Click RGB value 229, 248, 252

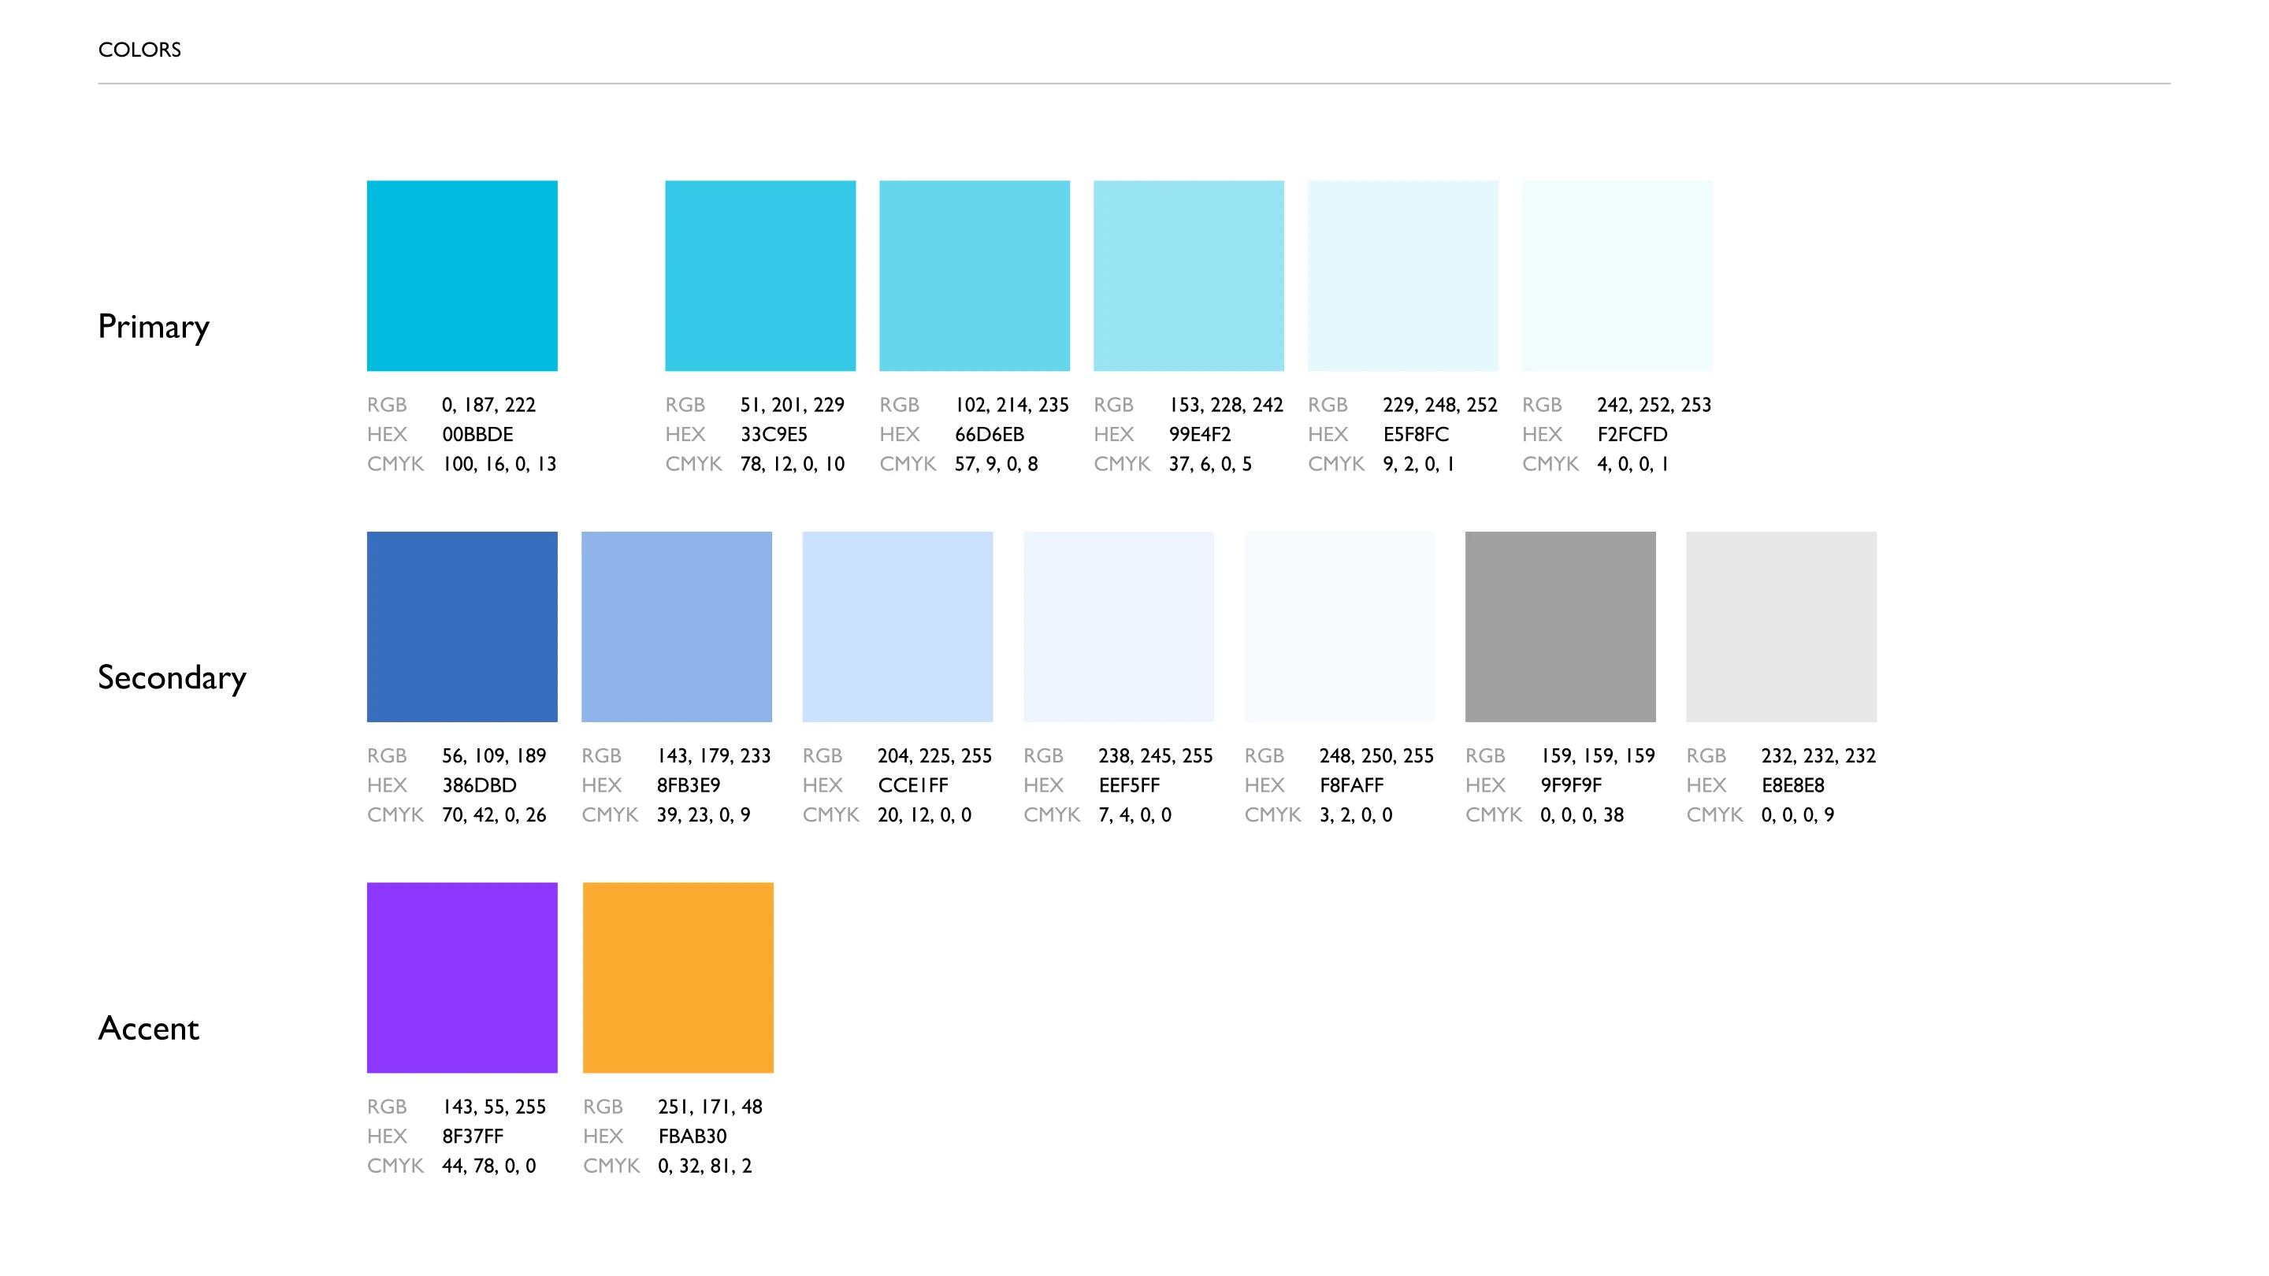(x=1440, y=405)
